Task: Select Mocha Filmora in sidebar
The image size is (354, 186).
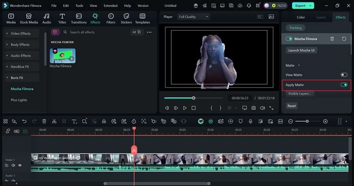Action: (22, 89)
